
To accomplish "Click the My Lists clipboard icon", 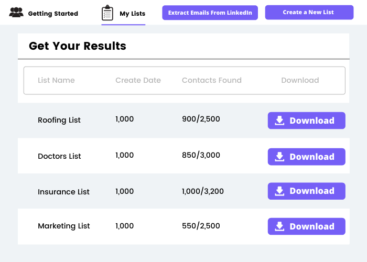I will coord(107,13).
